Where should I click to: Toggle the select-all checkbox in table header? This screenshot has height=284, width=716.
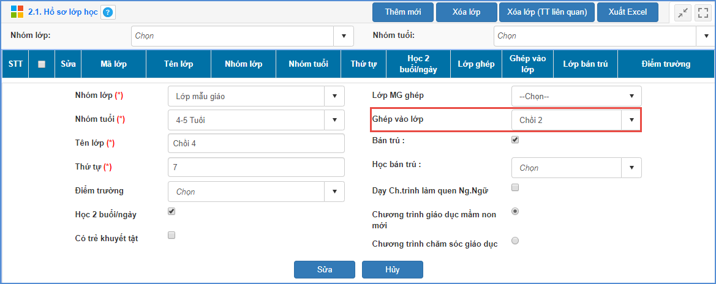[42, 64]
